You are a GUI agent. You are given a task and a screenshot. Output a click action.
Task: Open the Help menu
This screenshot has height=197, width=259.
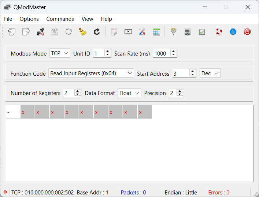point(106,19)
